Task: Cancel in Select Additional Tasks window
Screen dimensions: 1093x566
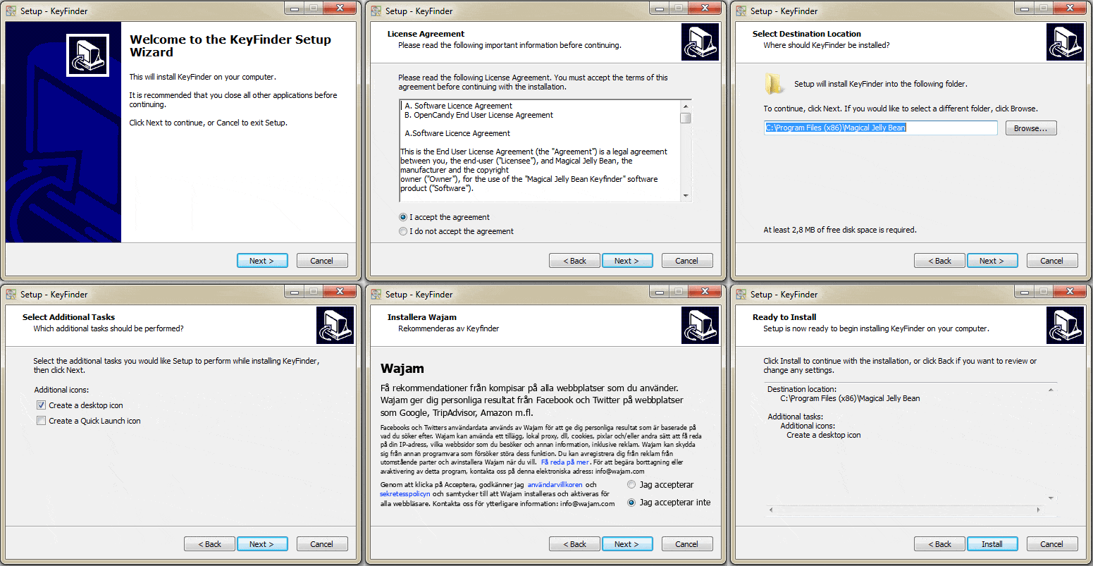Action: 322,543
